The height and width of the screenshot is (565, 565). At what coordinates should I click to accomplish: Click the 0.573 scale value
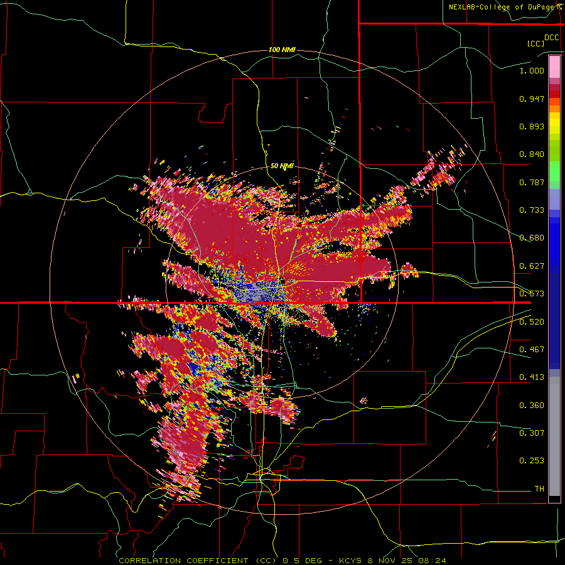[532, 294]
